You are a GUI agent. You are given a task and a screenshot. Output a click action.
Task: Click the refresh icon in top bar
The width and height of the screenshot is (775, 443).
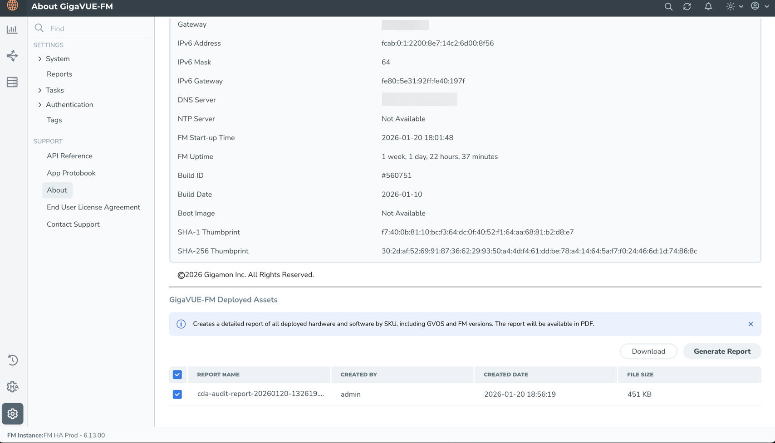coord(687,7)
